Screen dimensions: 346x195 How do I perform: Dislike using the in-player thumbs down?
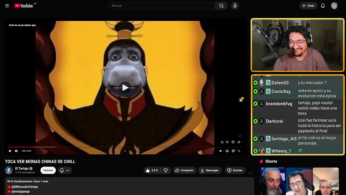tap(227, 142)
